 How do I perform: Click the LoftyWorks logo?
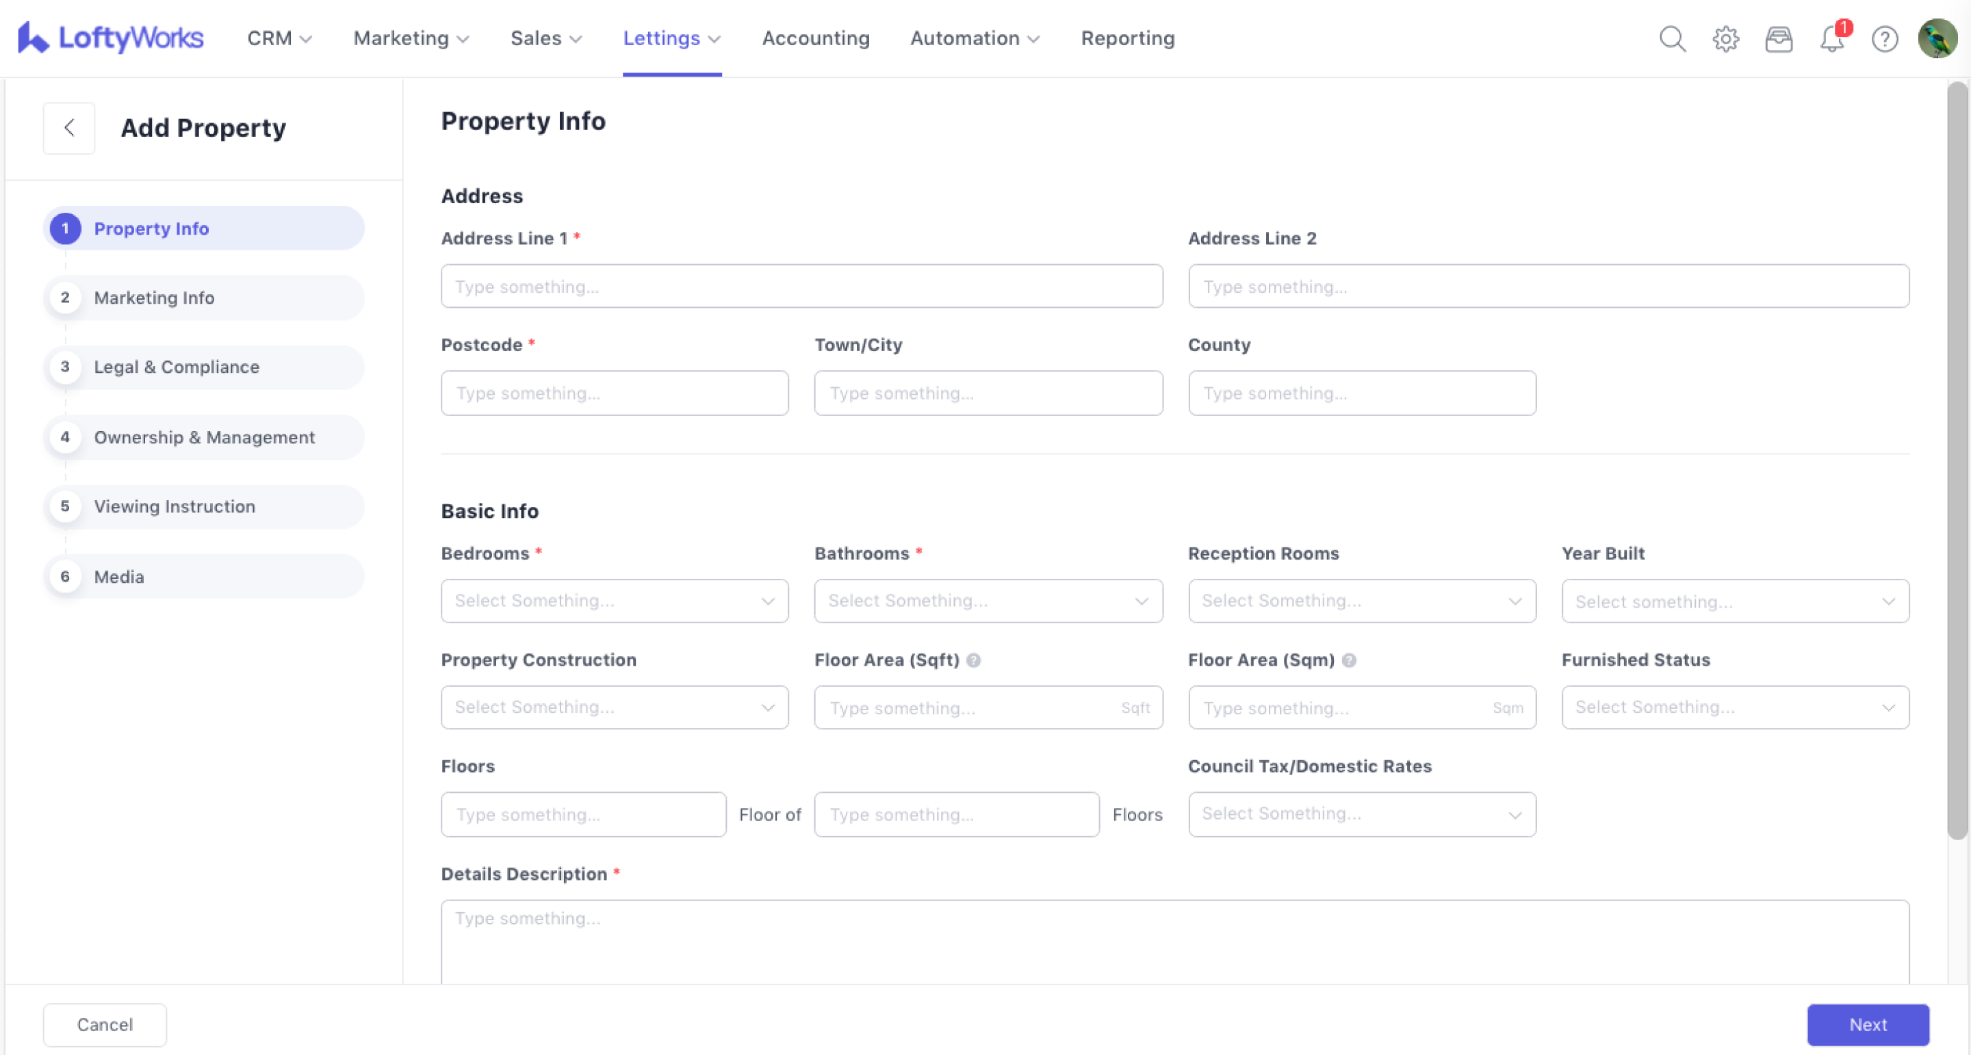(x=111, y=38)
